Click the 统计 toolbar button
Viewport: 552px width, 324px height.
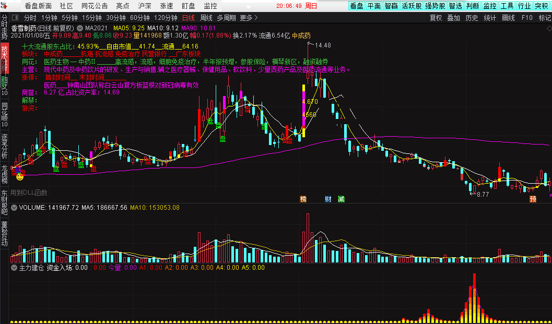click(x=490, y=18)
